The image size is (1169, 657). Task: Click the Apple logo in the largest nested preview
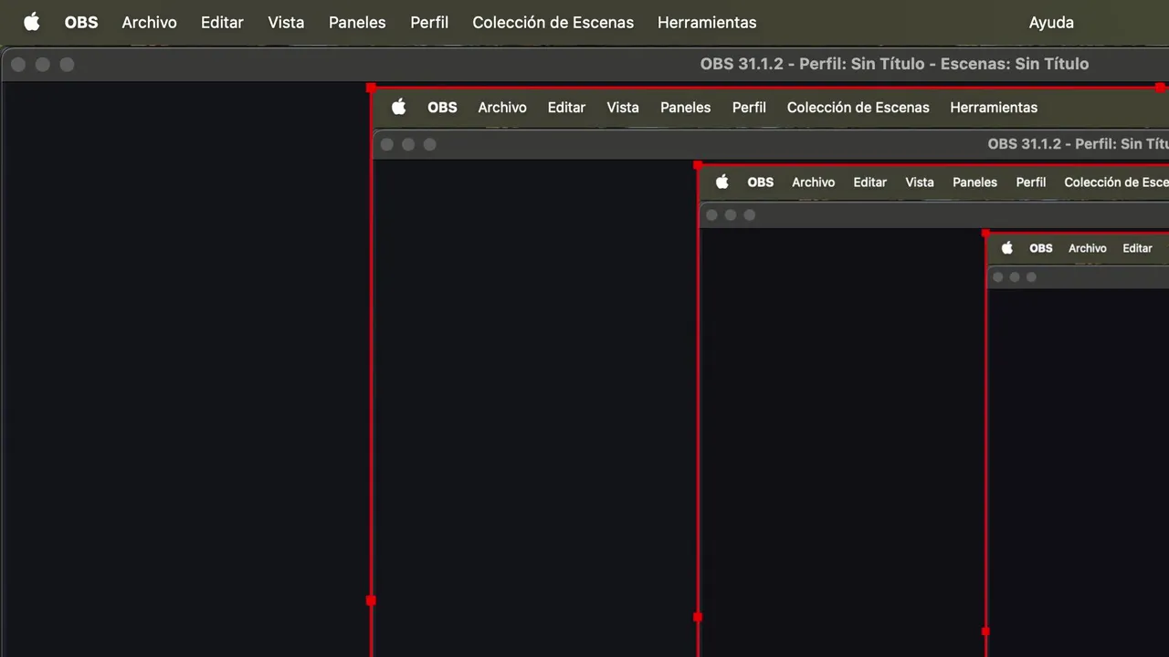point(398,107)
